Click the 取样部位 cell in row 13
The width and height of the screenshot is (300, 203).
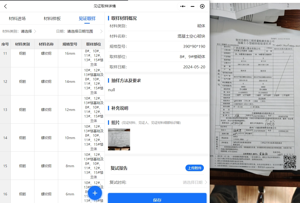pos(94,109)
